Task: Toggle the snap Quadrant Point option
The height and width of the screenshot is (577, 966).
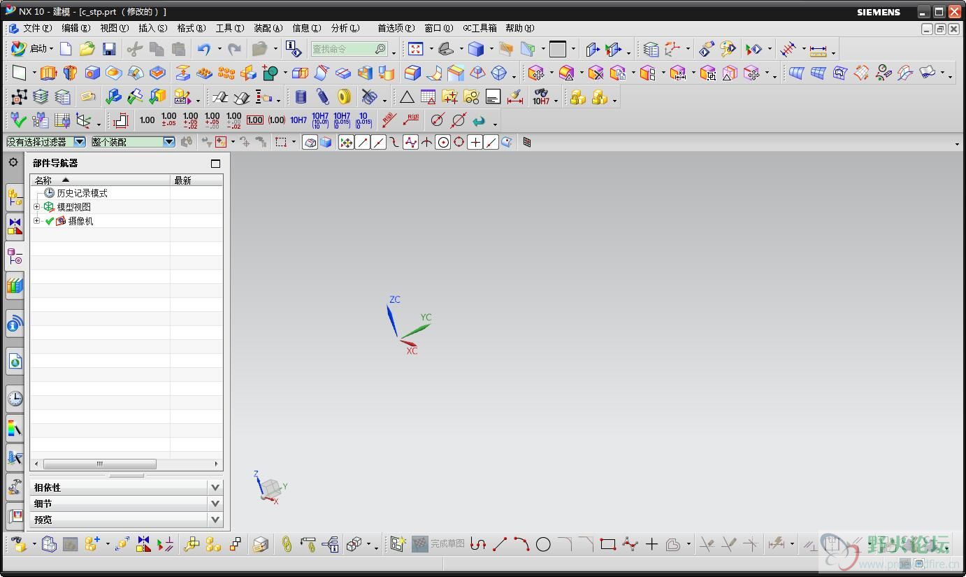Action: click(459, 142)
